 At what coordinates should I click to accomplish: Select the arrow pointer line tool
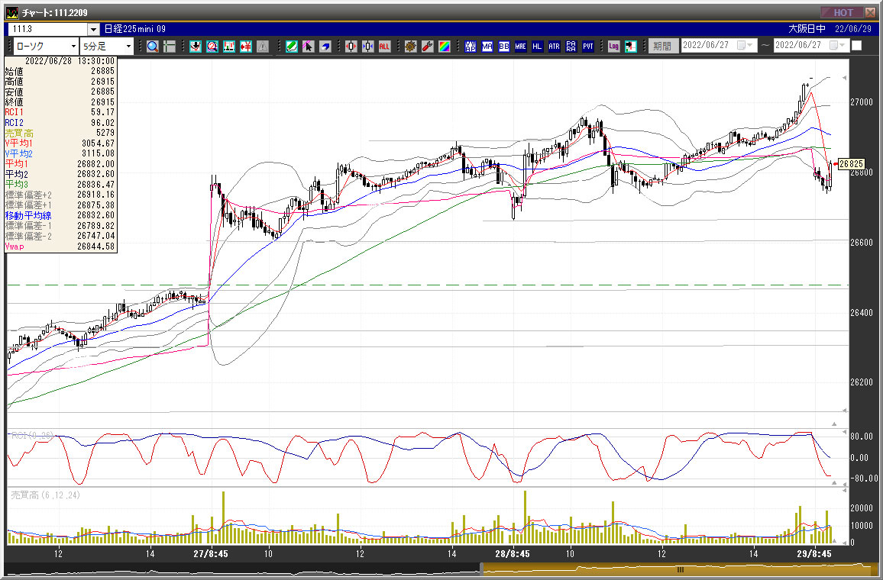(308, 46)
